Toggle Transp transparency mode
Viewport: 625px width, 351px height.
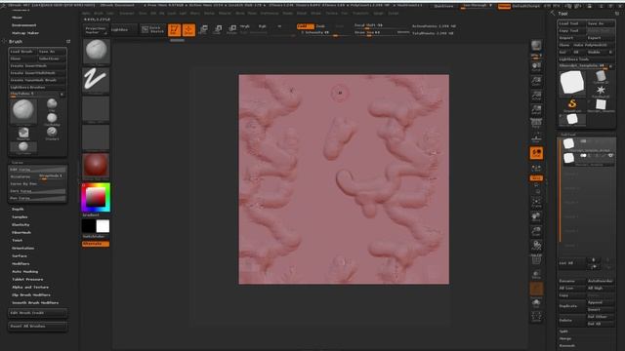(536, 274)
